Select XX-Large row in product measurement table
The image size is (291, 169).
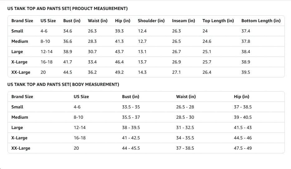point(146,72)
